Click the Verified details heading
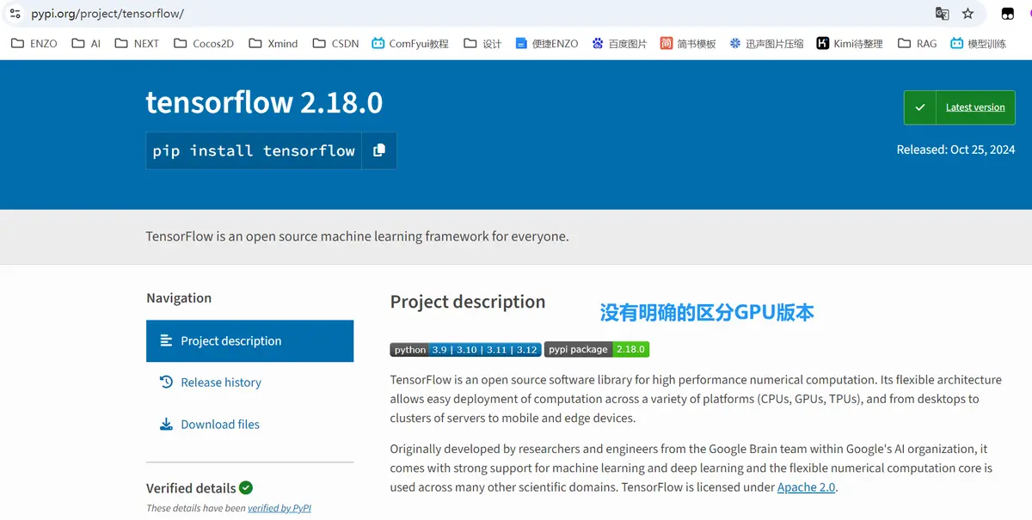The height and width of the screenshot is (520, 1032). click(191, 488)
